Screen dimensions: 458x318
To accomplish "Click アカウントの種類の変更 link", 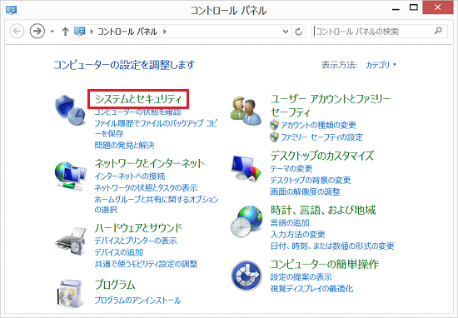I will (319, 125).
